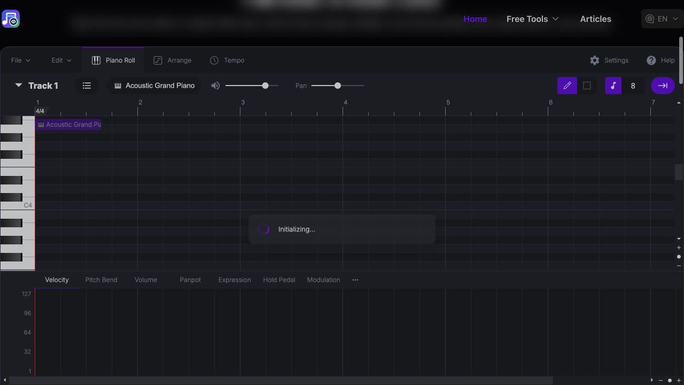The width and height of the screenshot is (684, 385).
Task: Select the Panpot controller tab
Action: 190,280
